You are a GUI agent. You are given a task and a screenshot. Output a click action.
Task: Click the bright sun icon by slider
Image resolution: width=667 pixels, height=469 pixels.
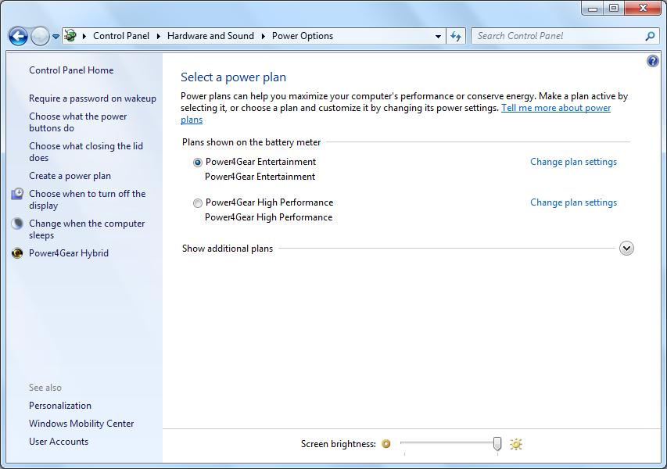click(515, 444)
